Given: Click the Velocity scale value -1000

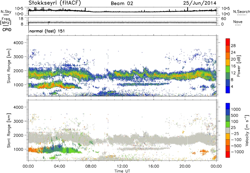Looking at the screenshot, I should 237,152.
